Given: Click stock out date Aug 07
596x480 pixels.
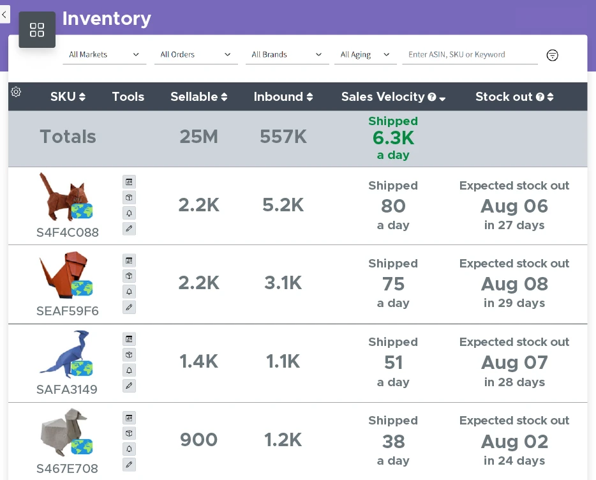Looking at the screenshot, I should tap(514, 363).
